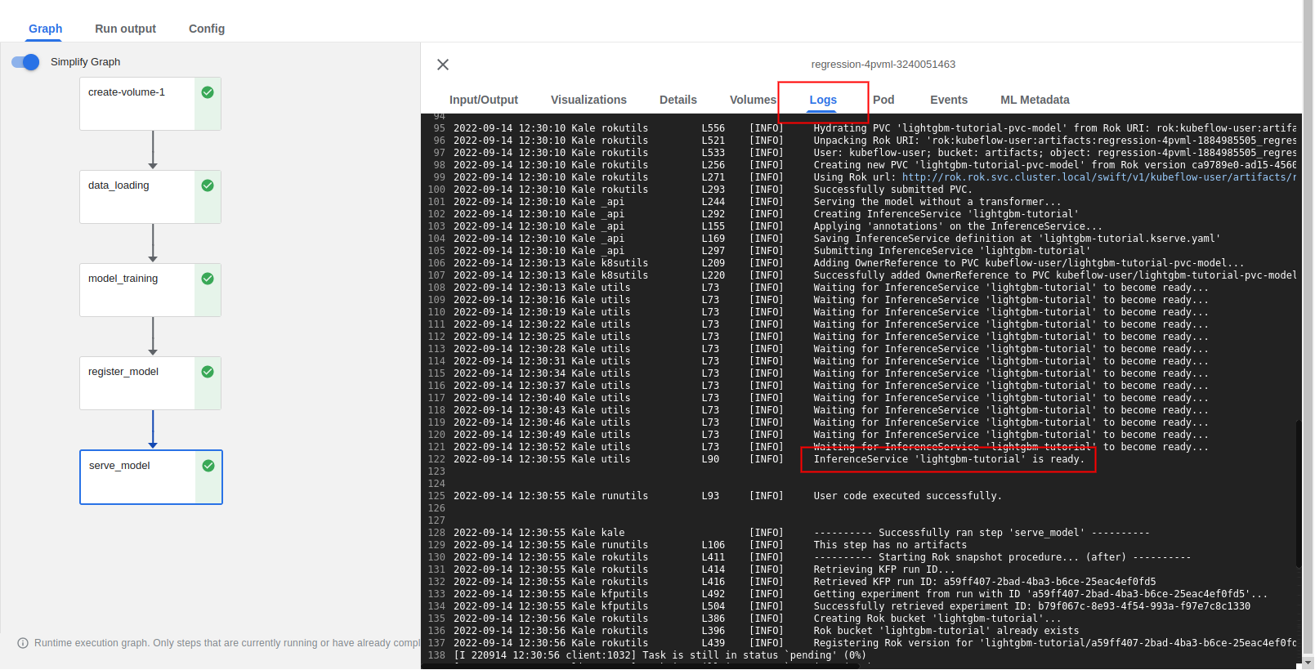Click log line 'This step has no artifacts'

click(x=890, y=545)
